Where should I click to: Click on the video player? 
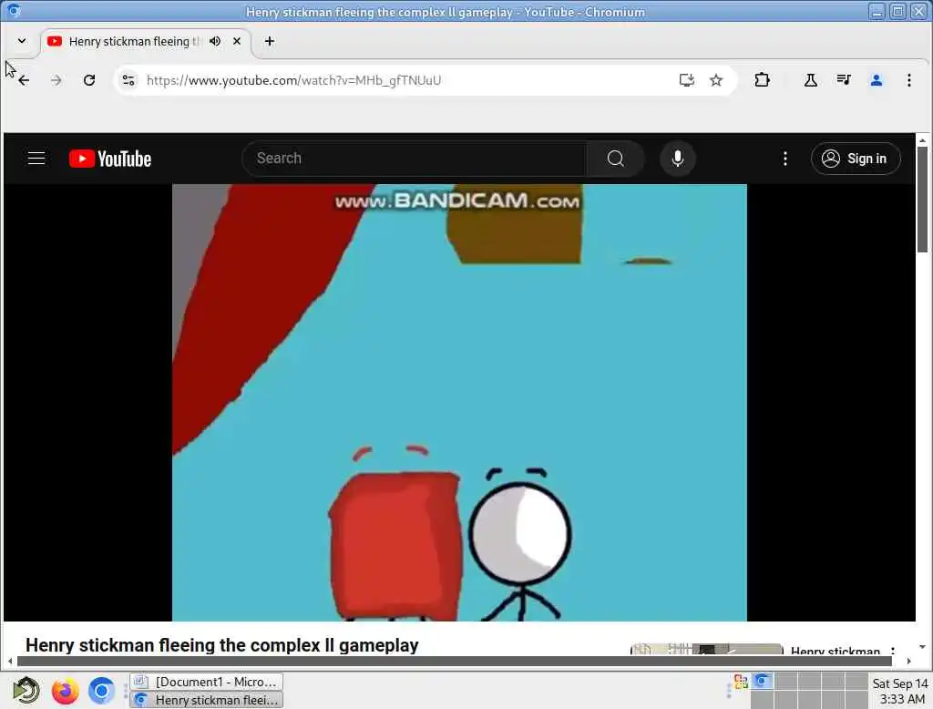[459, 403]
